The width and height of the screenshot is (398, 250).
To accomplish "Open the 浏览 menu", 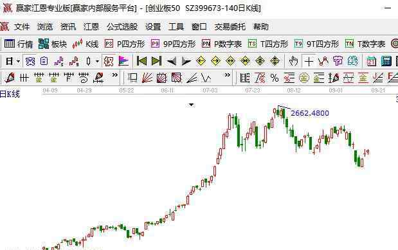I will [x=45, y=26].
